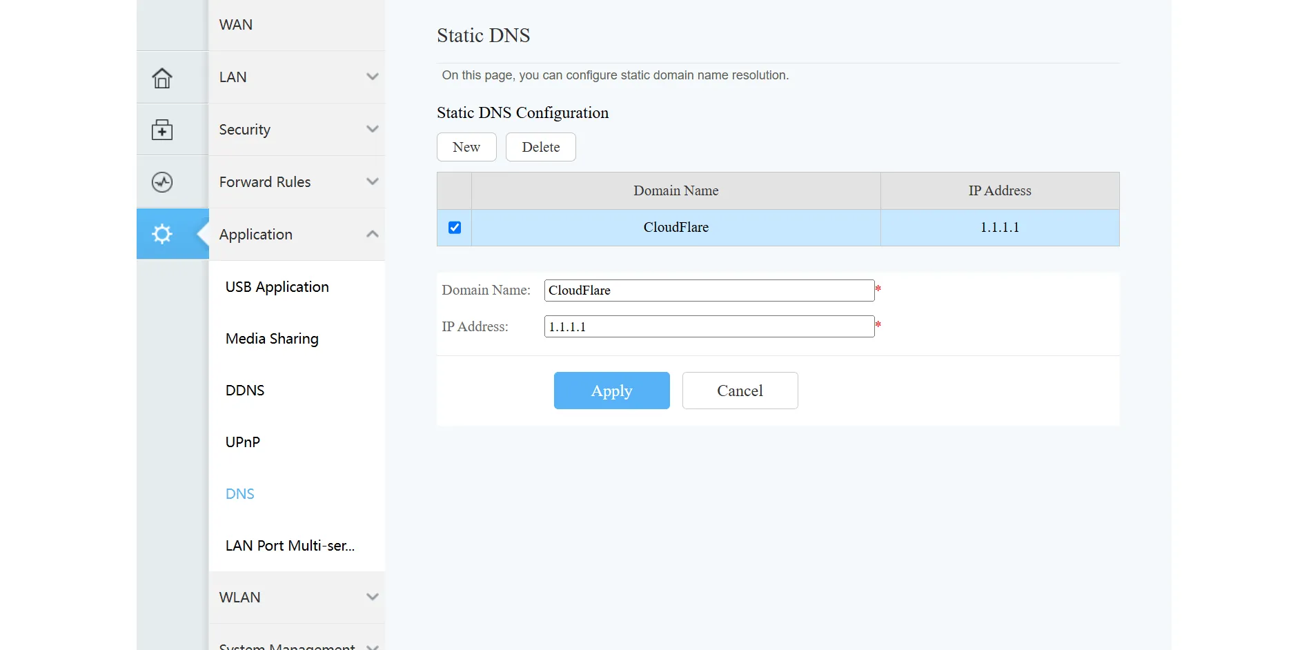Open Media Sharing settings
1311x650 pixels.
pyautogui.click(x=271, y=338)
